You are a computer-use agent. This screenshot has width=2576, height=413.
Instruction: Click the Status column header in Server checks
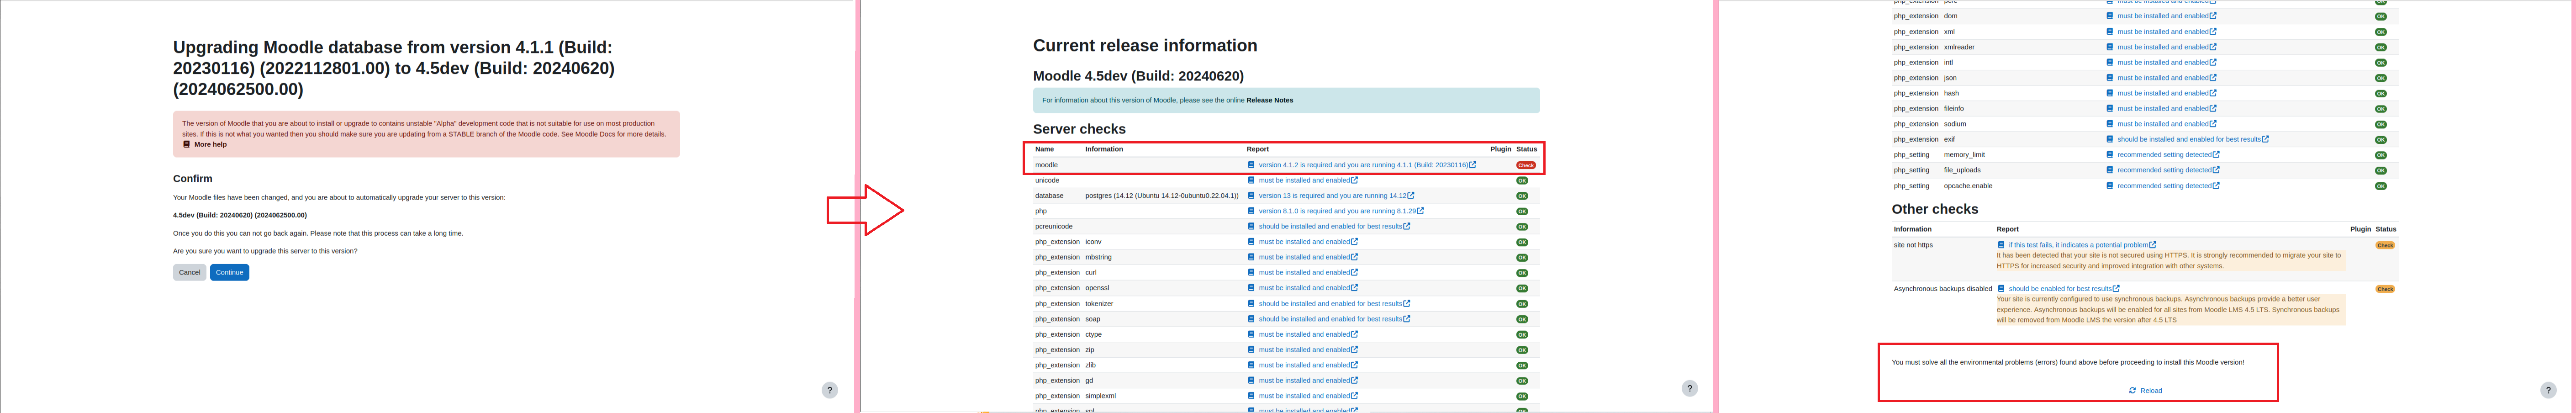1526,149
